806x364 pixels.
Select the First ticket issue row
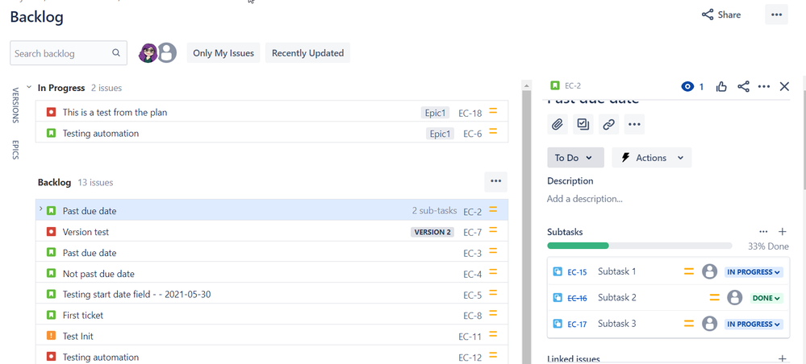click(x=272, y=315)
